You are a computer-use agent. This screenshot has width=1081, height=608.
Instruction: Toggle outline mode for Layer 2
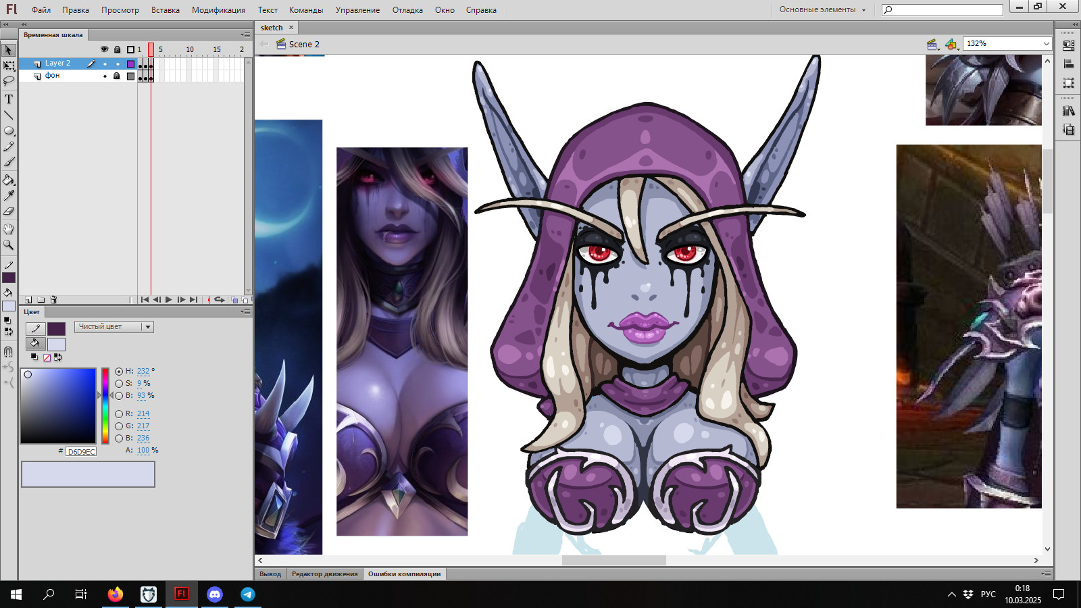tap(131, 64)
